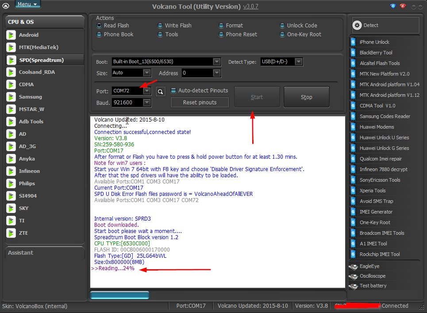Click the Start button
Viewport: 427px width, 313px height.
click(x=257, y=97)
